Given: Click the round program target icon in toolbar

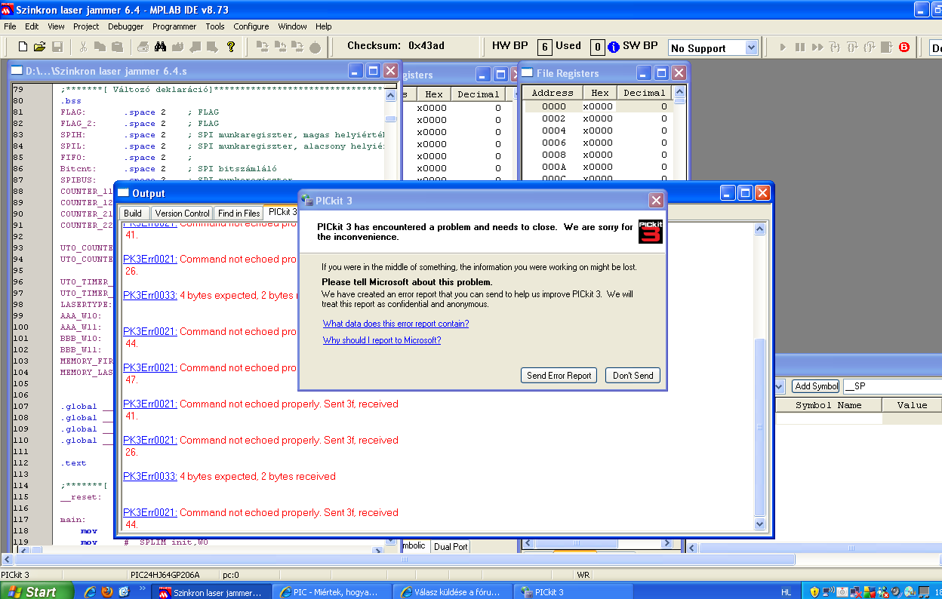Looking at the screenshot, I should coord(315,47).
